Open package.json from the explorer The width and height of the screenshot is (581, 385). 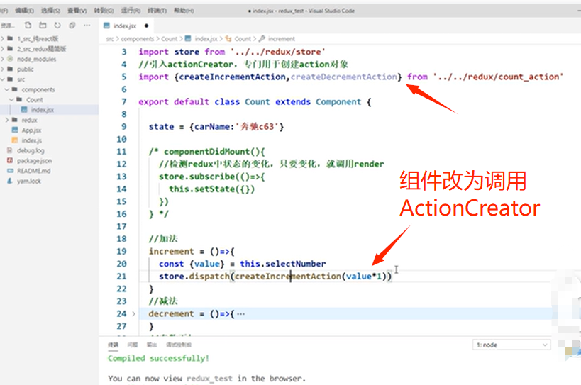(34, 161)
